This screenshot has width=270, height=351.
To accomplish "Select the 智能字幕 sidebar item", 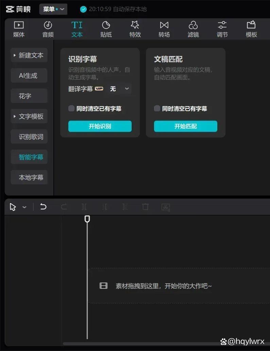I will coord(29,157).
